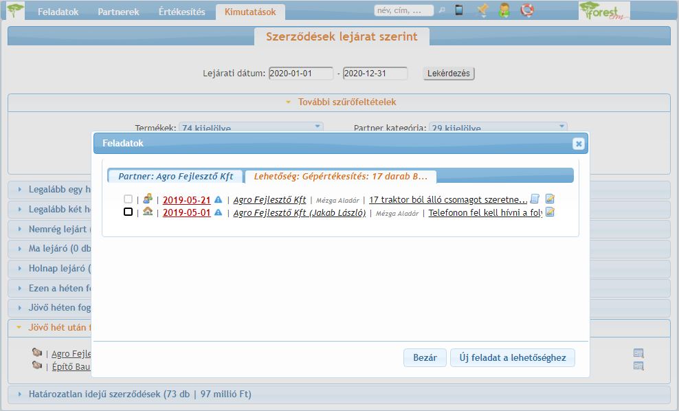
Task: Switch to the Partner: Agro Fejlesztő Kft tab
Action: [176, 176]
